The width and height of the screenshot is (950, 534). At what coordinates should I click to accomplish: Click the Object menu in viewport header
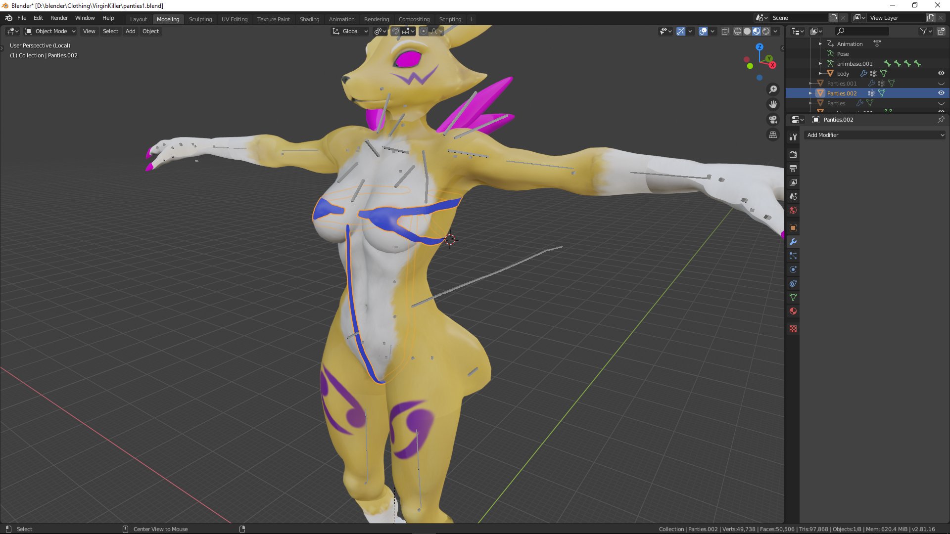coord(150,31)
